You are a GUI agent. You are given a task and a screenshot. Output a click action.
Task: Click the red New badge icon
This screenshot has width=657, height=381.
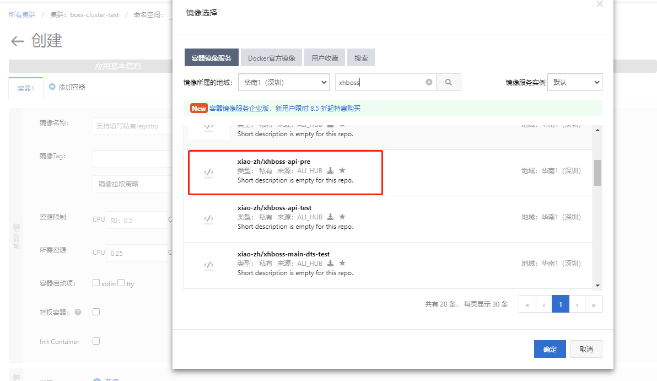point(198,108)
